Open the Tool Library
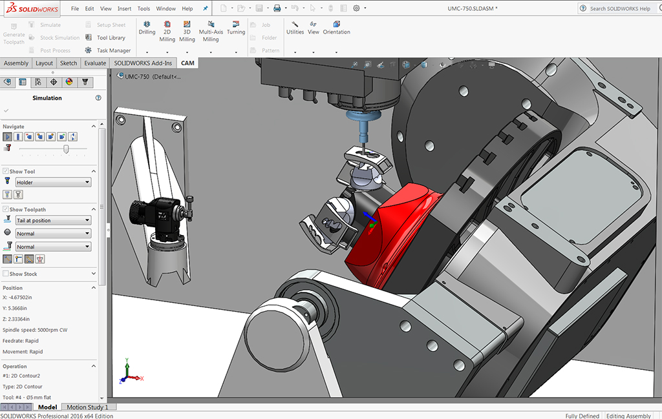Image resolution: width=662 pixels, height=419 pixels. (x=109, y=37)
